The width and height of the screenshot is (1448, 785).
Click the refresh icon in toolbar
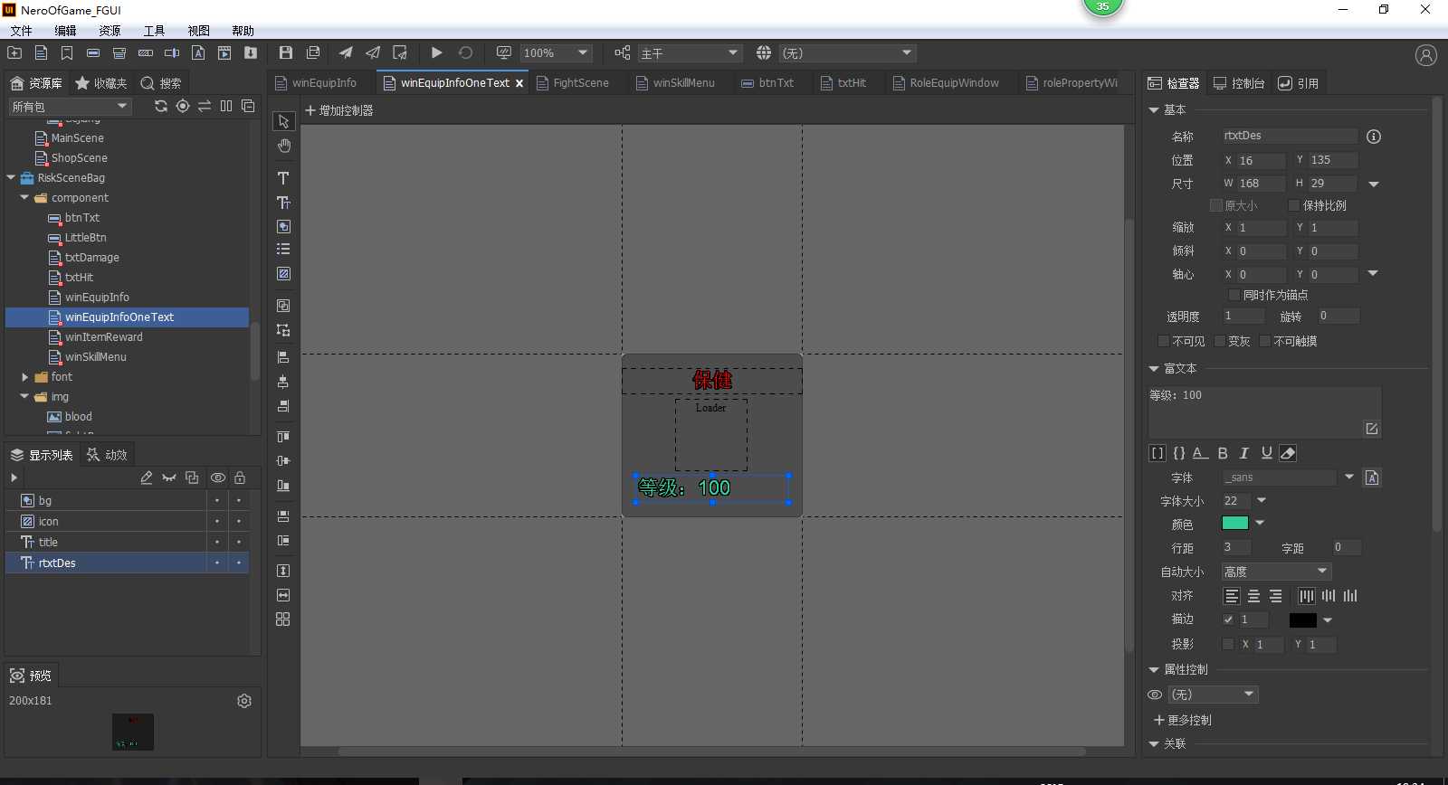(465, 53)
